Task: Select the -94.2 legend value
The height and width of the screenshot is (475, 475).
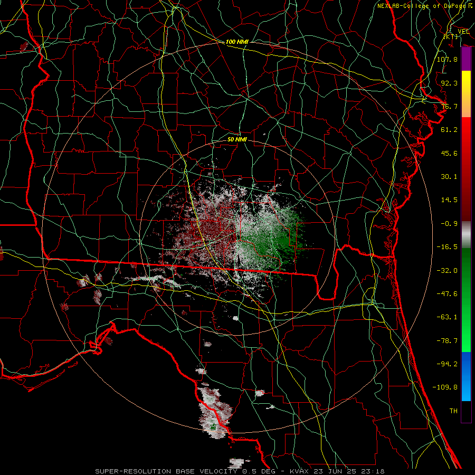Action: tap(447, 364)
